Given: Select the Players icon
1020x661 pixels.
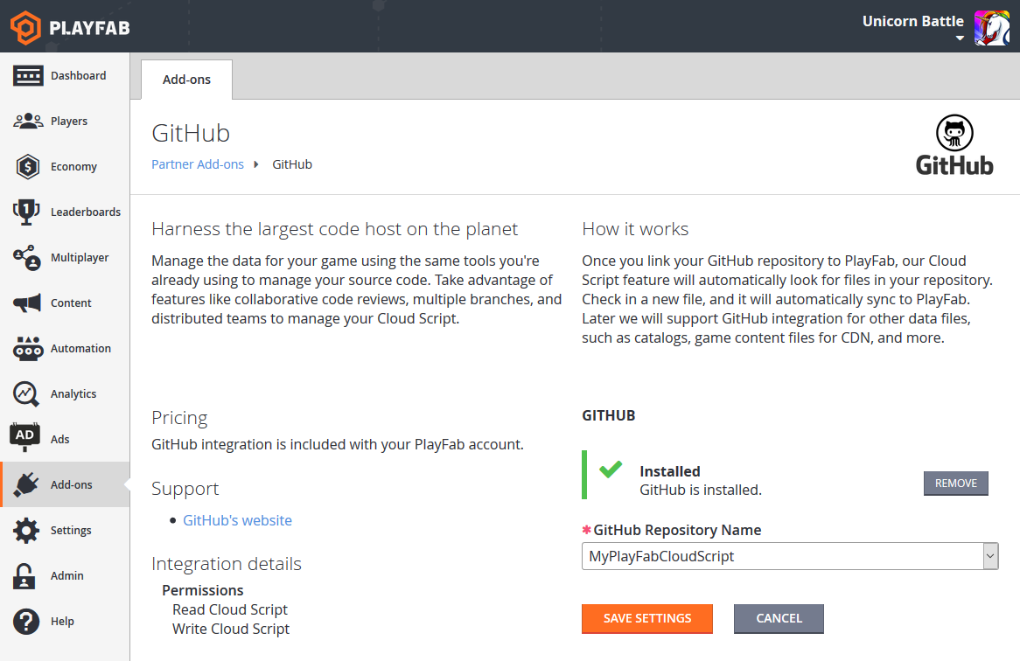Looking at the screenshot, I should [28, 121].
